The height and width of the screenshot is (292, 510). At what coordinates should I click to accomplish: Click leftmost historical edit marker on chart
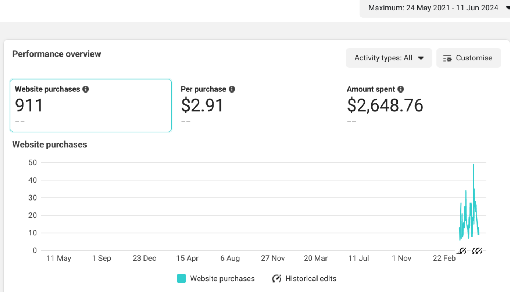point(463,251)
